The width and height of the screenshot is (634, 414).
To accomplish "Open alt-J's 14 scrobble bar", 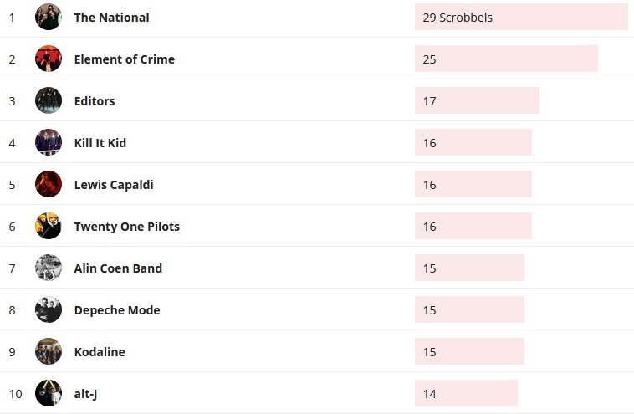I will [466, 394].
